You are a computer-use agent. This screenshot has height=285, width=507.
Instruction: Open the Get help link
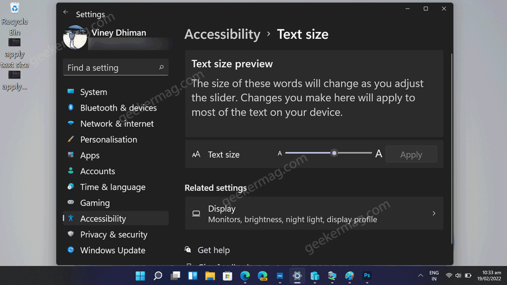pos(213,250)
